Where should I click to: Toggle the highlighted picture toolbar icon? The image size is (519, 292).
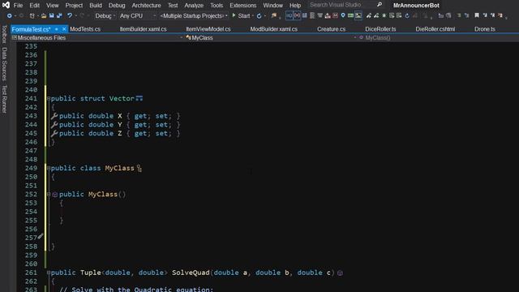tap(358, 15)
